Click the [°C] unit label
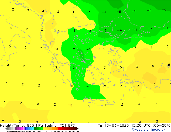The image size is (171, 132). (x=62, y=126)
